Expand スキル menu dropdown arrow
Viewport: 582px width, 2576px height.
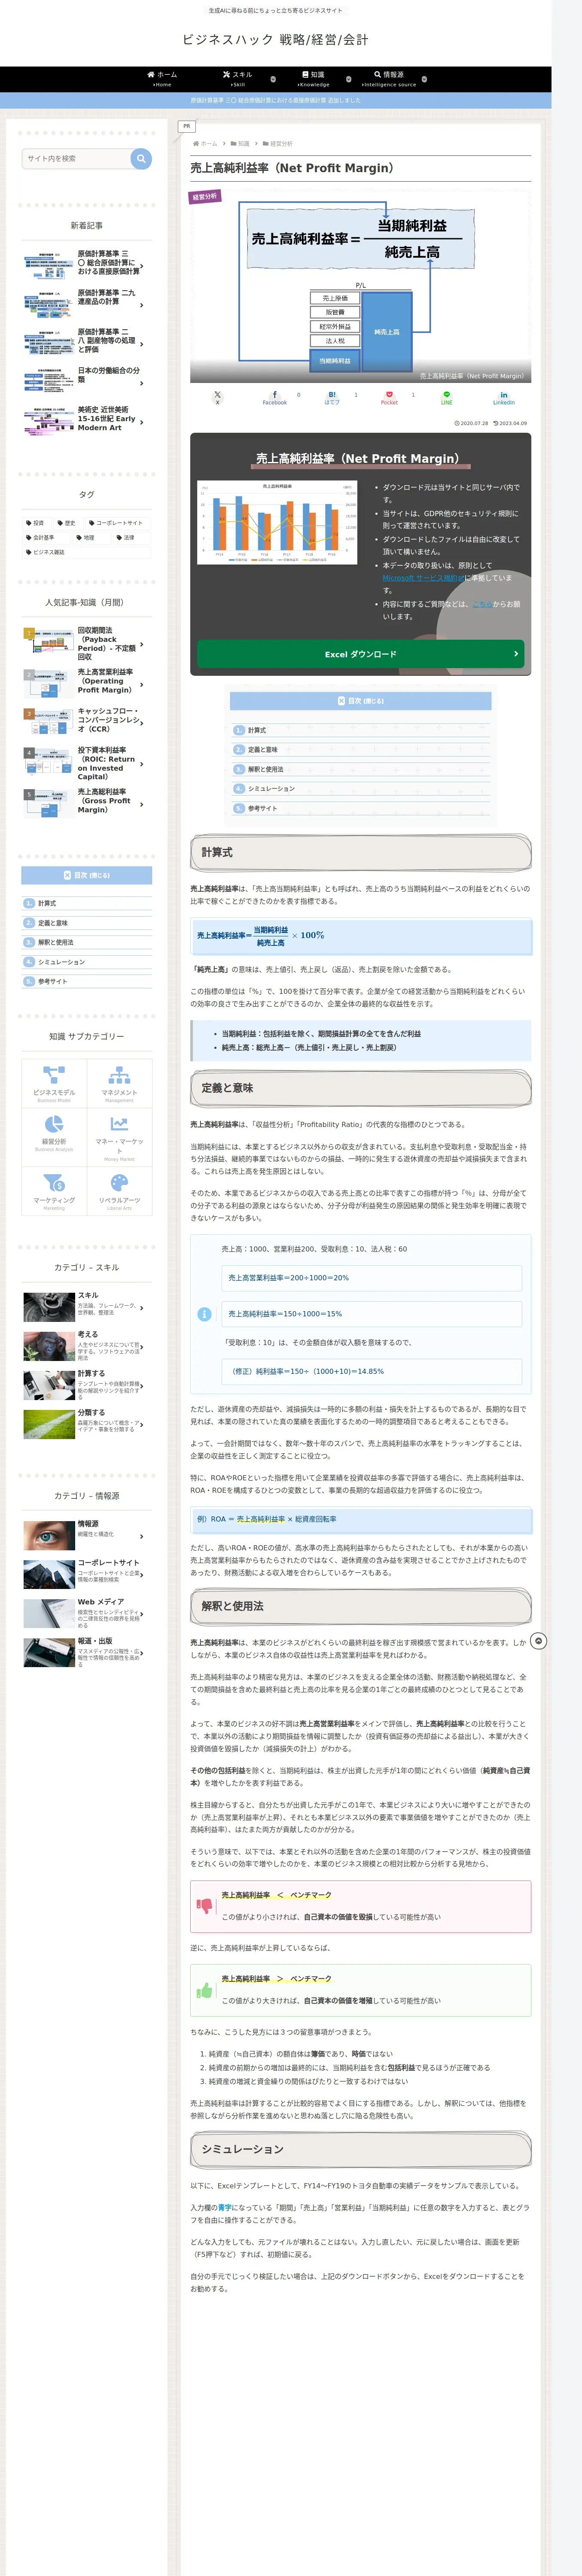click(273, 79)
